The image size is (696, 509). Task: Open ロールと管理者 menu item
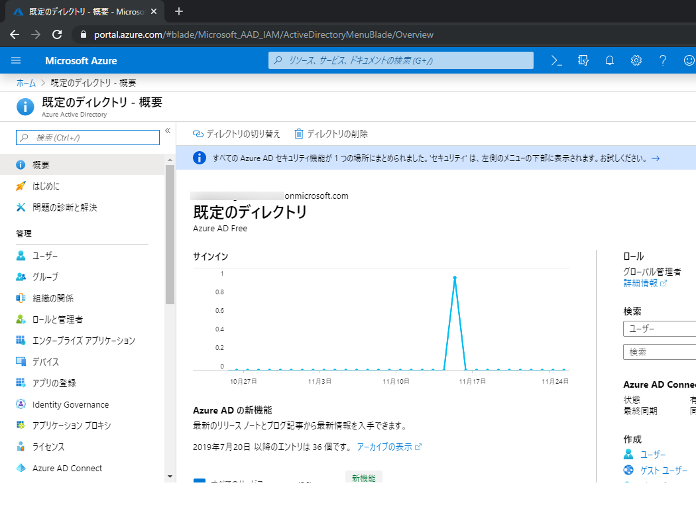pos(82,319)
